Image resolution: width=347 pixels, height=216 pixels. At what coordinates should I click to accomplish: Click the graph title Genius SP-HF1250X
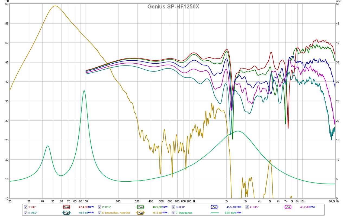[173, 6]
